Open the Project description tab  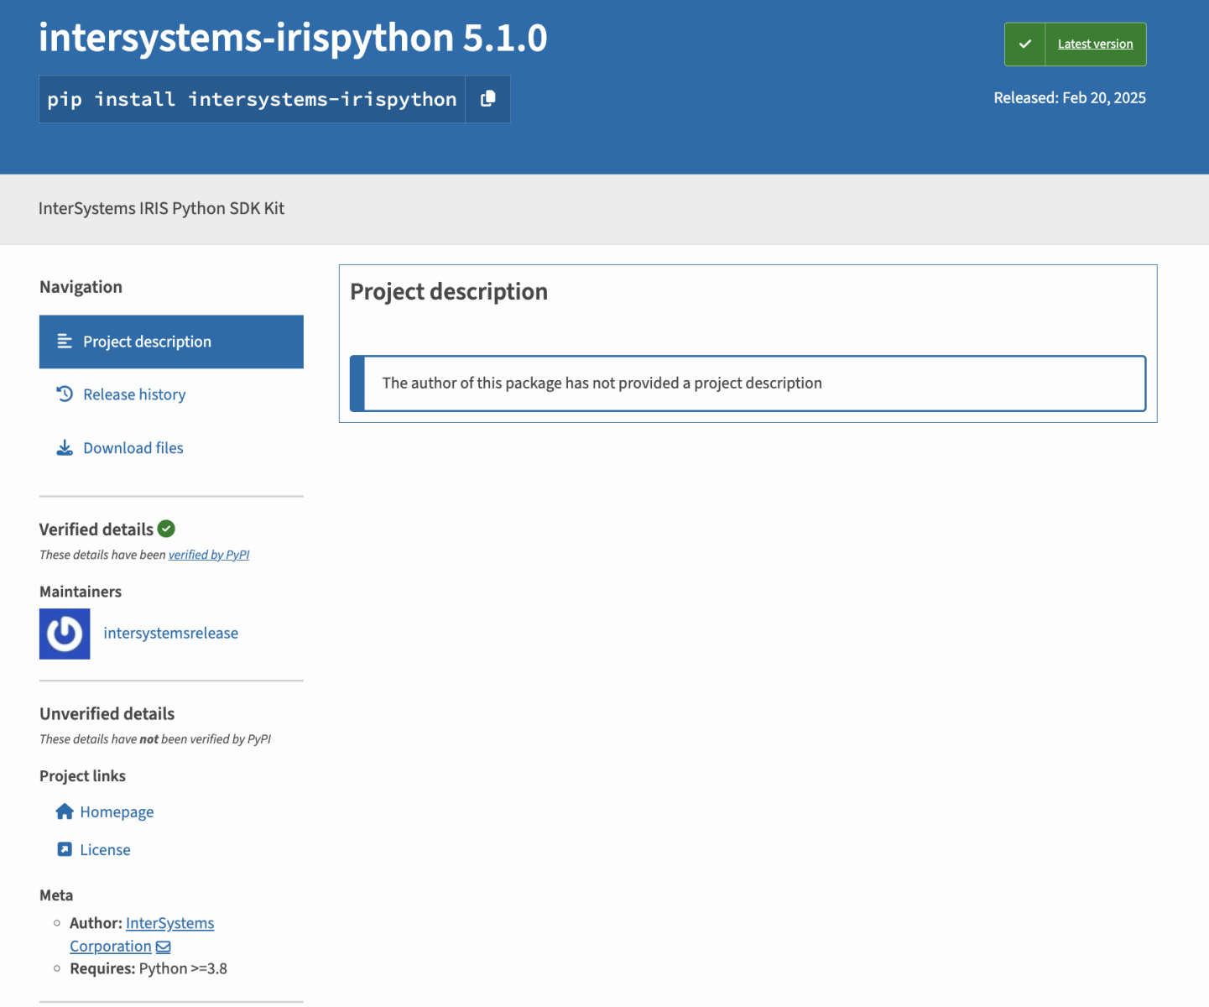(147, 342)
